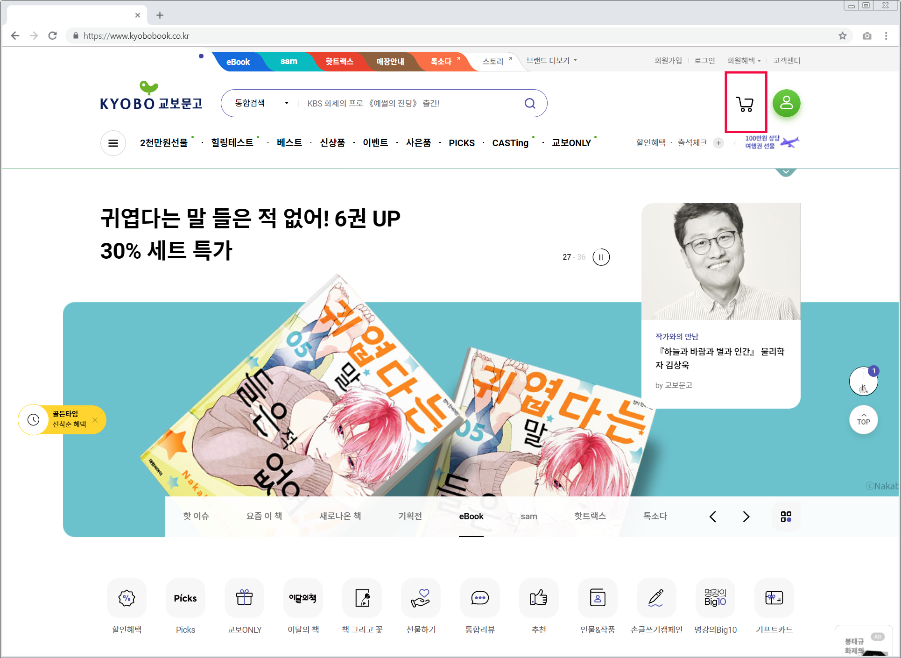Expand the 통합검색 search type dropdown

tap(262, 103)
